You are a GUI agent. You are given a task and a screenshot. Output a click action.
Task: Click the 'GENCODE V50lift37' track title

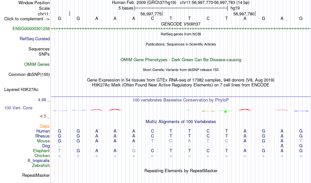point(181,24)
